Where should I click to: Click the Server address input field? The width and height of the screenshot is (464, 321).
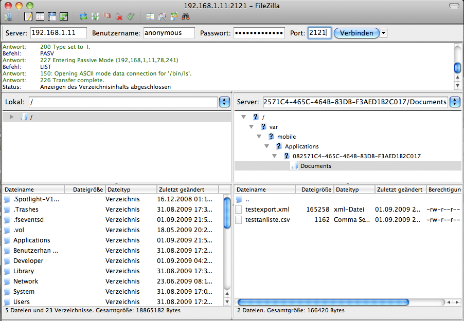(x=59, y=33)
